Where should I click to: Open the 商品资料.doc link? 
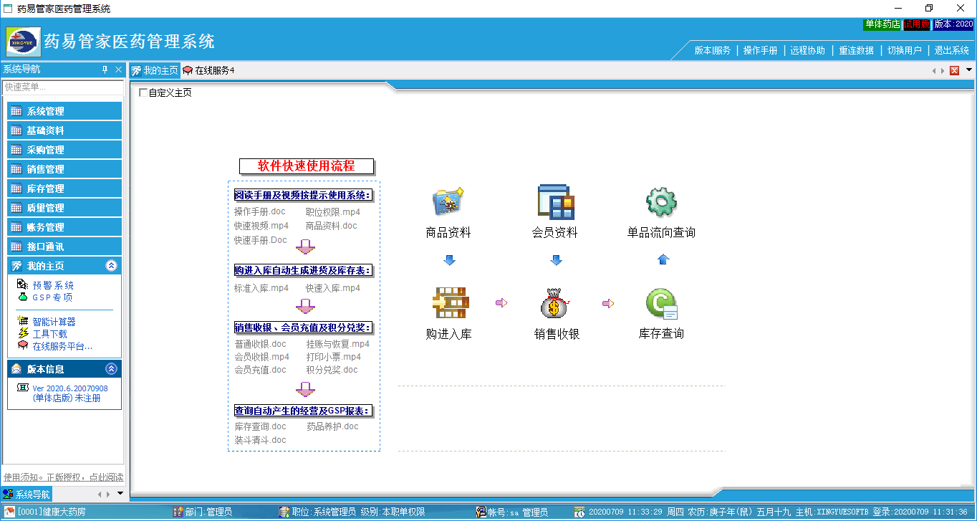(x=332, y=226)
